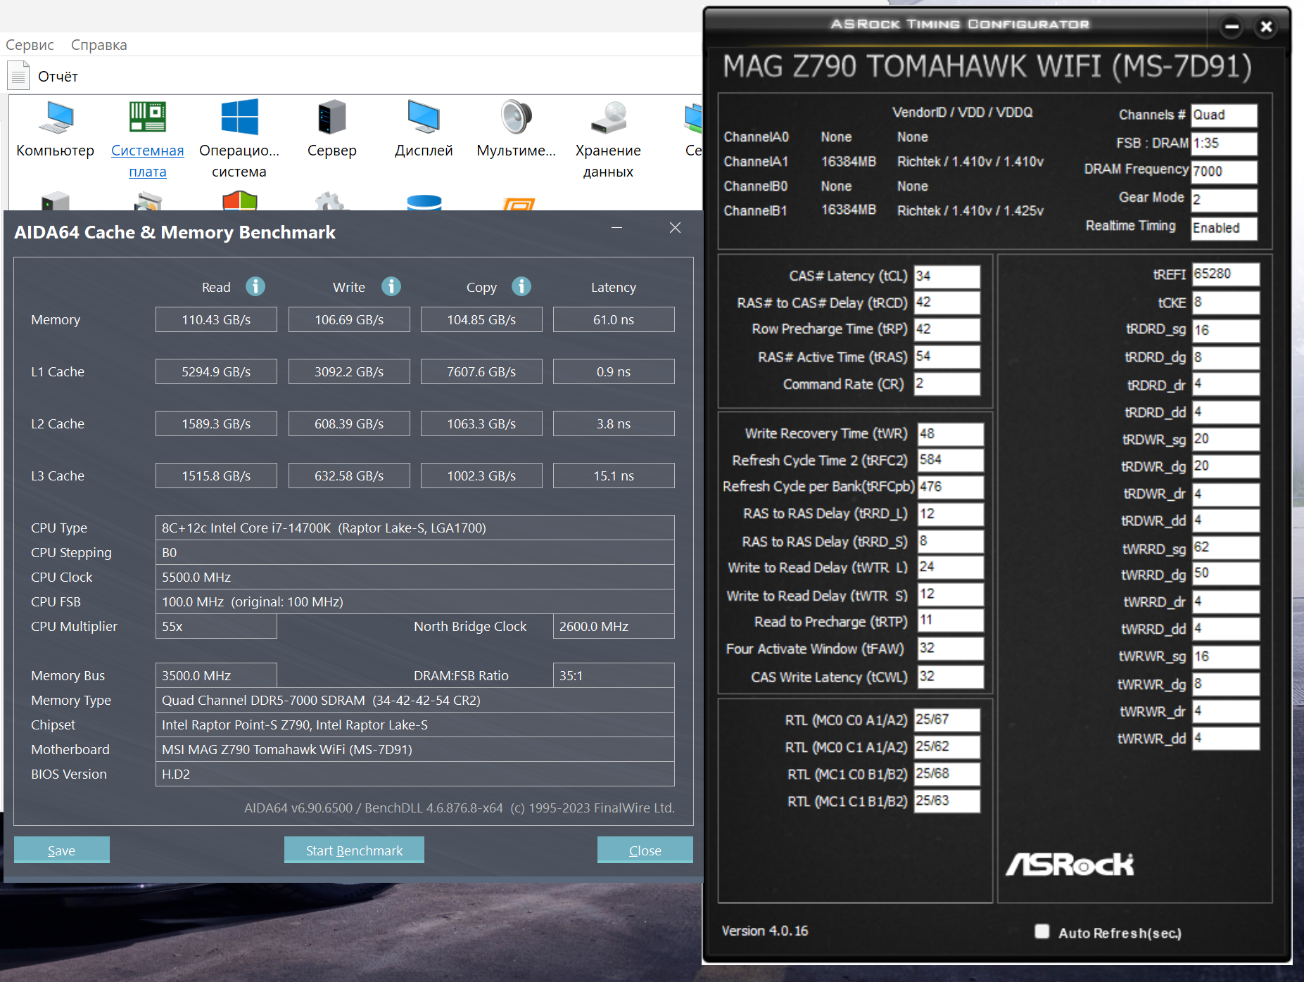Open the Мультимедиа speaker icon
This screenshot has height=982, width=1304.
tap(516, 117)
